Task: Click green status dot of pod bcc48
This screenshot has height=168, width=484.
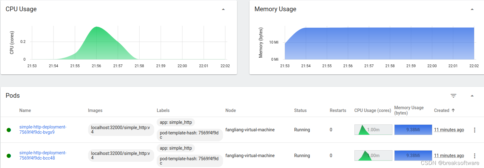Action: click(9, 156)
